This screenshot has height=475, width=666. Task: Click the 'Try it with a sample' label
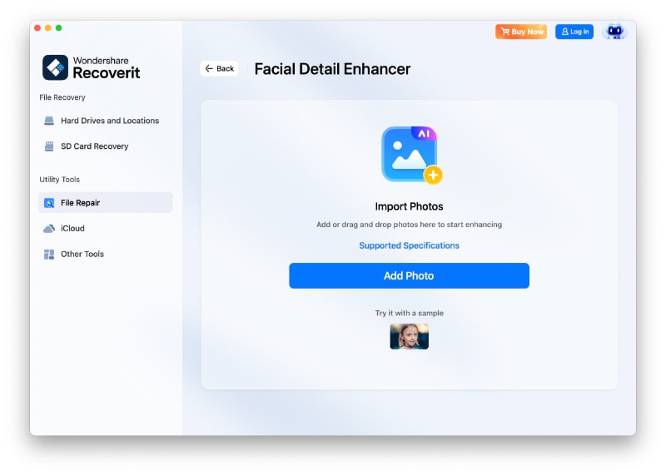click(x=409, y=313)
